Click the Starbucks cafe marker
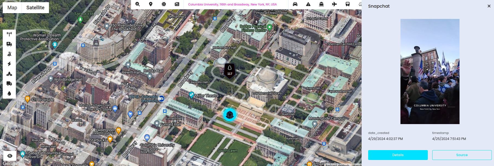This screenshot has width=494, height=166. coord(110,140)
